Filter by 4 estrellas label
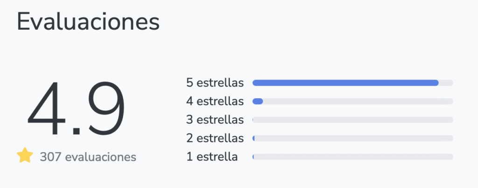The image size is (478, 188). [215, 101]
